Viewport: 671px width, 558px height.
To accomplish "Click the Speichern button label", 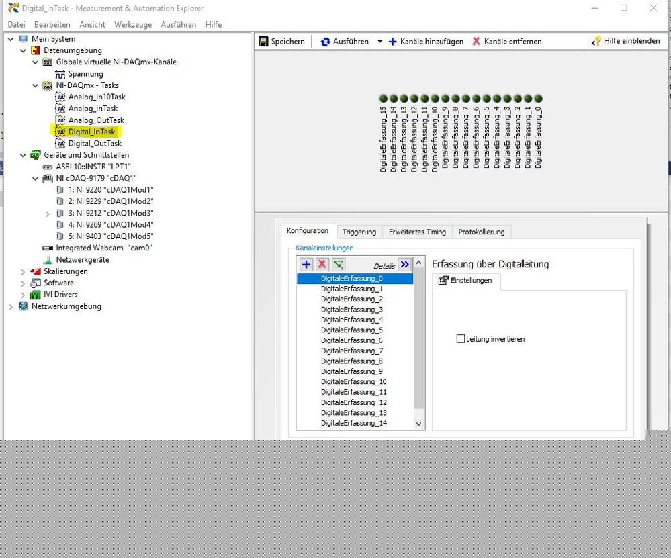I will pos(288,42).
